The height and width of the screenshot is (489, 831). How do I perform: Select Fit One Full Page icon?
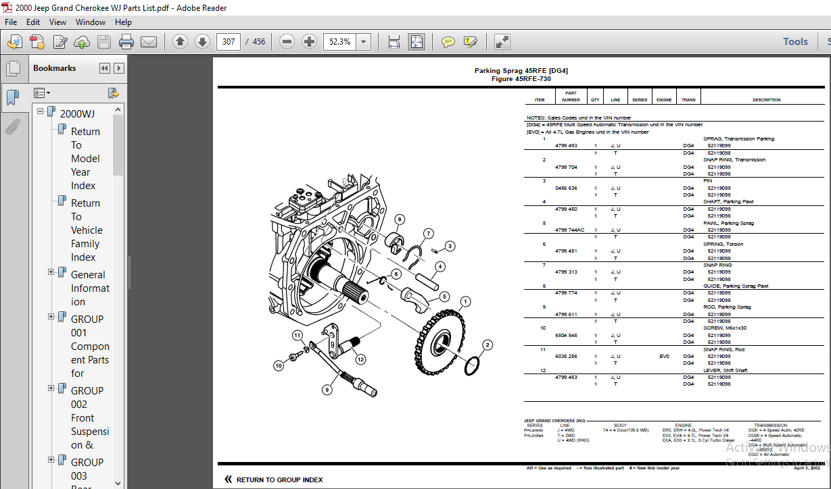[x=417, y=42]
